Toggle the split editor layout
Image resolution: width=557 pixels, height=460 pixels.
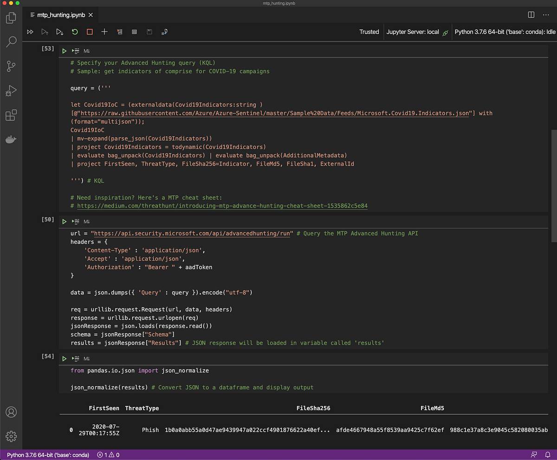coord(531,14)
